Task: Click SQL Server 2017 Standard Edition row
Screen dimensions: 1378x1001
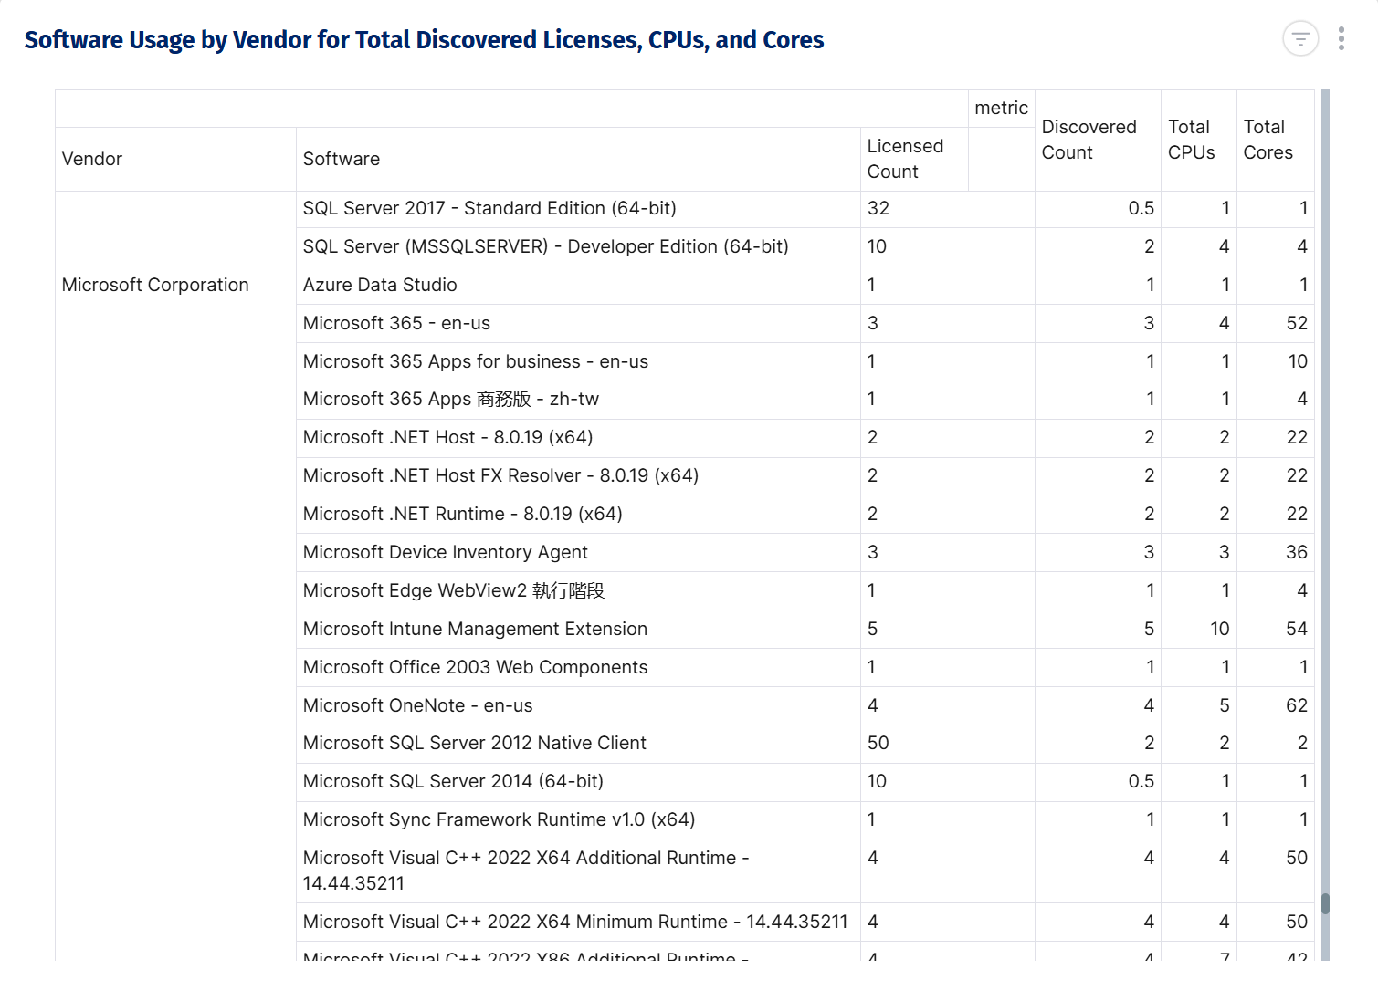Action: pos(489,208)
